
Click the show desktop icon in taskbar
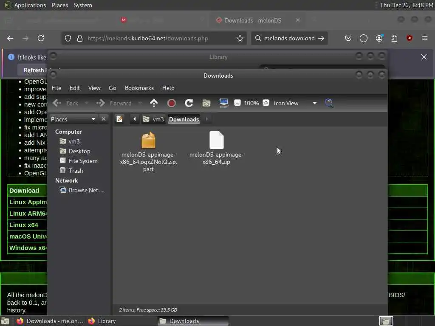pos(5,321)
